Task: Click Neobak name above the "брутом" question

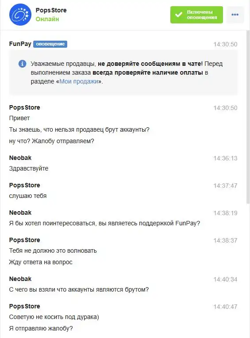Action: [x=20, y=279]
